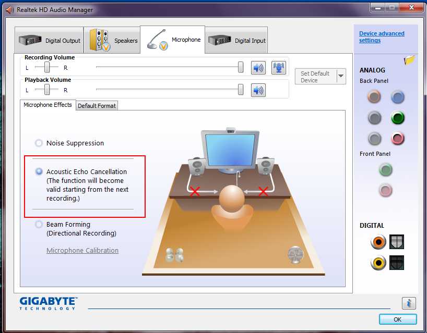Viewport: 427px width, 333px height.
Task: Click the Digital Output device icon
Action: [x=30, y=40]
